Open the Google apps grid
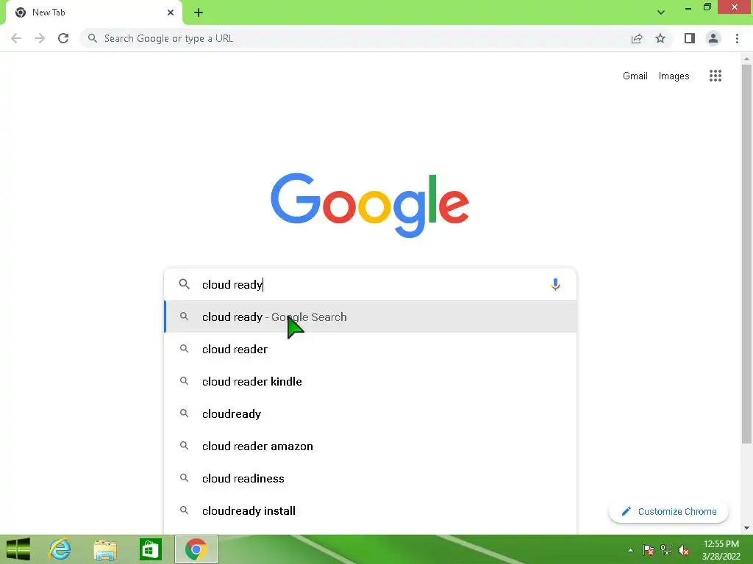The height and width of the screenshot is (564, 753). (x=715, y=76)
